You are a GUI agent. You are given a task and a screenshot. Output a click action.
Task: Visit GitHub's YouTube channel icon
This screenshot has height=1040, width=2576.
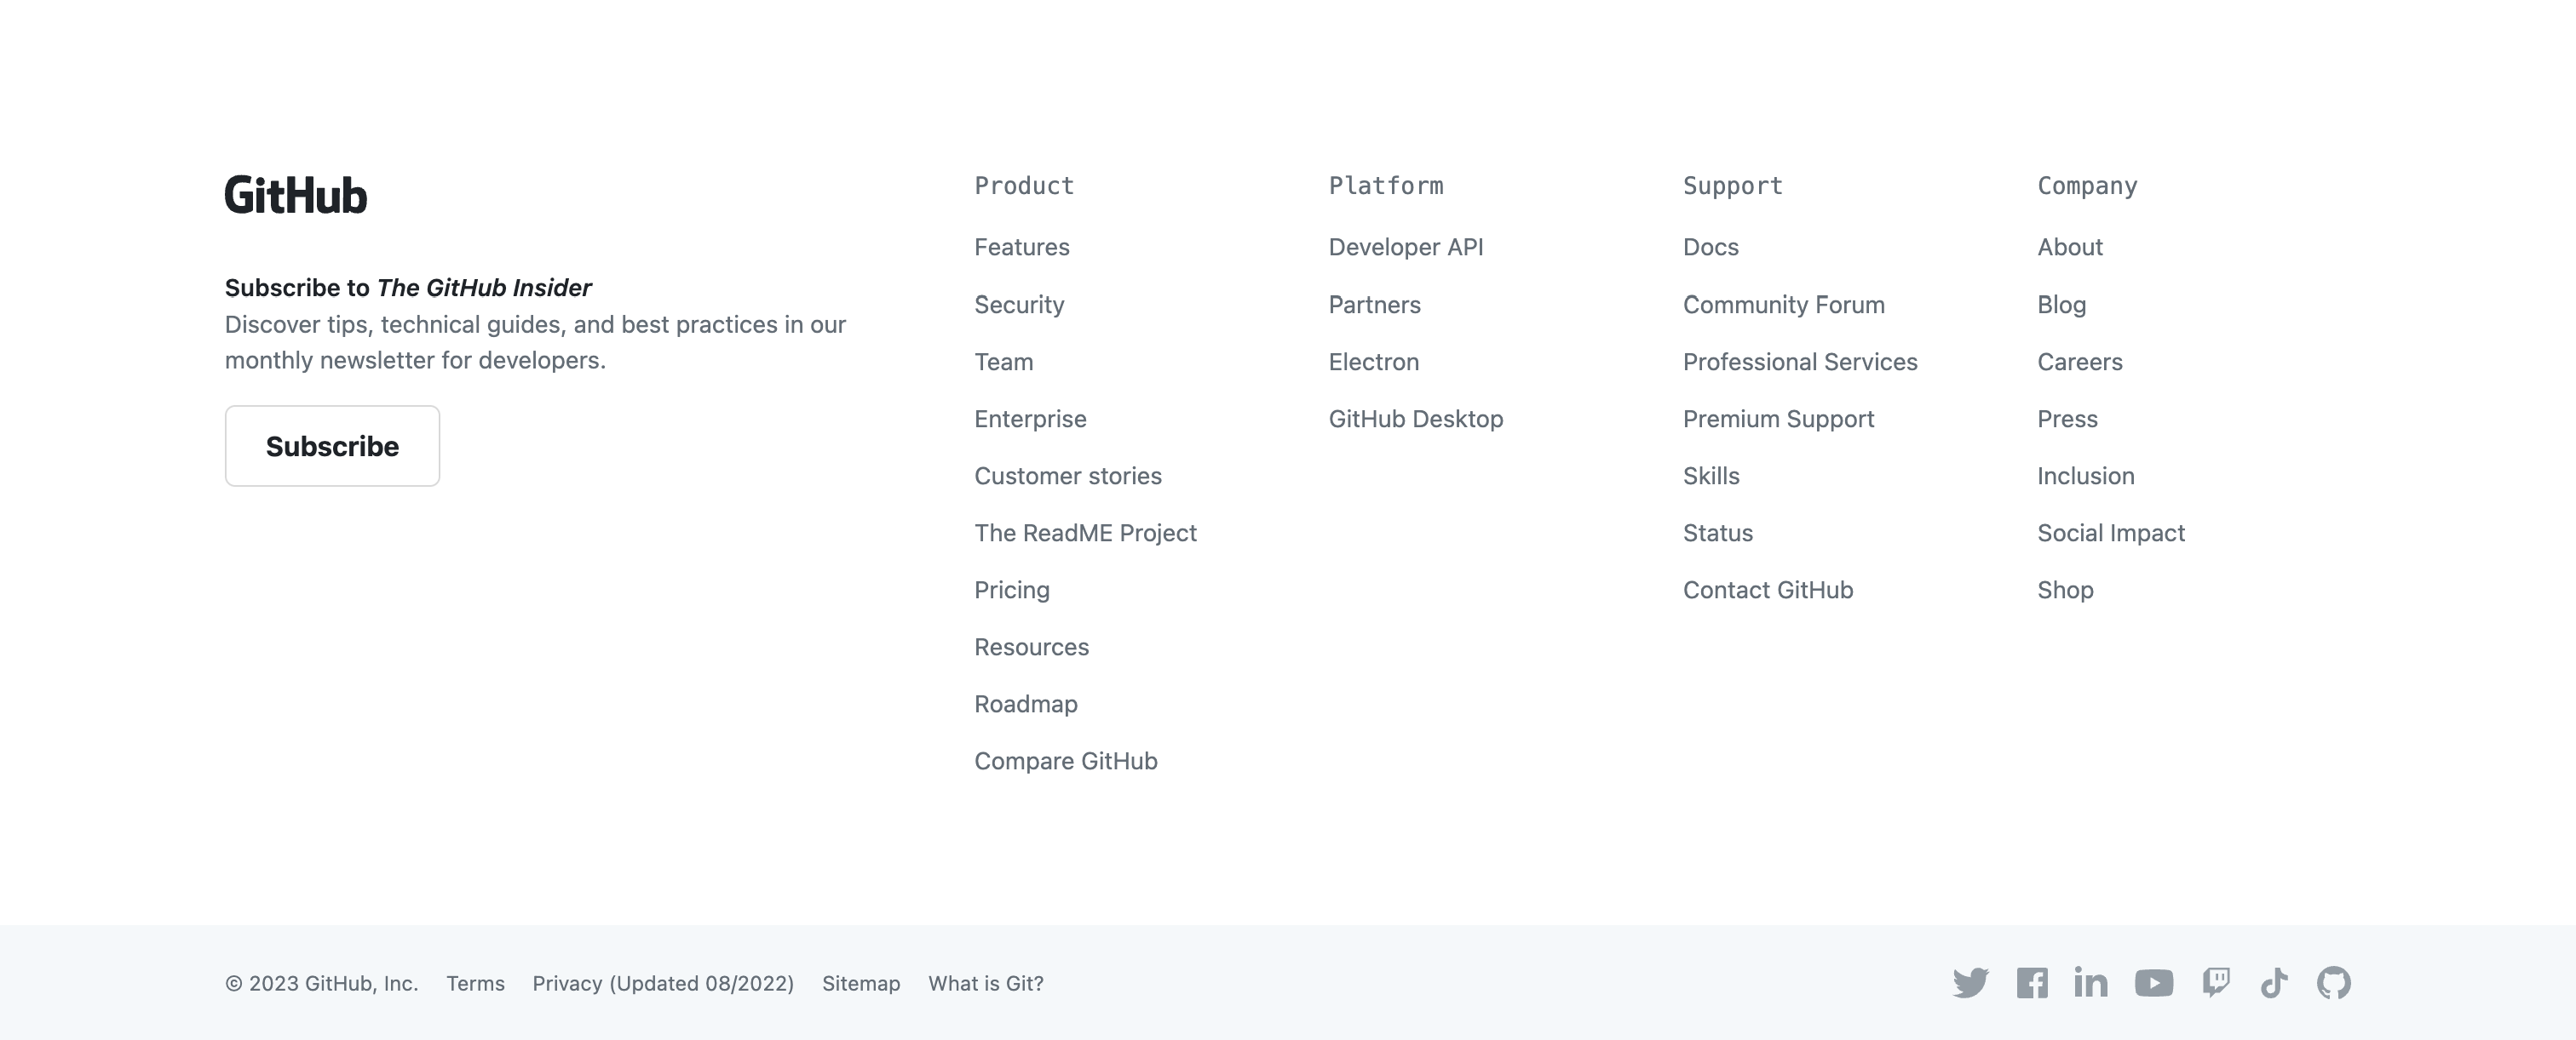pos(2153,983)
